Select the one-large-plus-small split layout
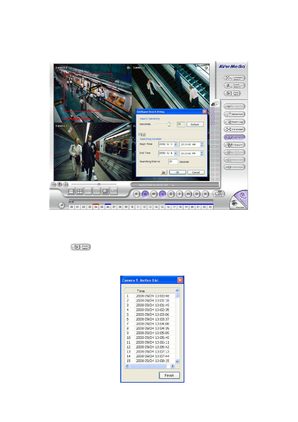Viewport: 298px width, 422px height. pos(105,191)
